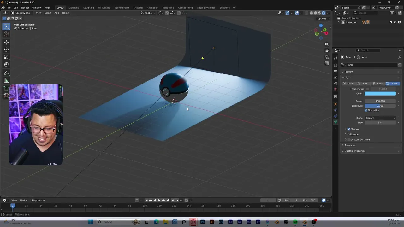Viewport: 404px width, 227px height.
Task: Disable the Shadow checkbox
Action: pos(349,129)
